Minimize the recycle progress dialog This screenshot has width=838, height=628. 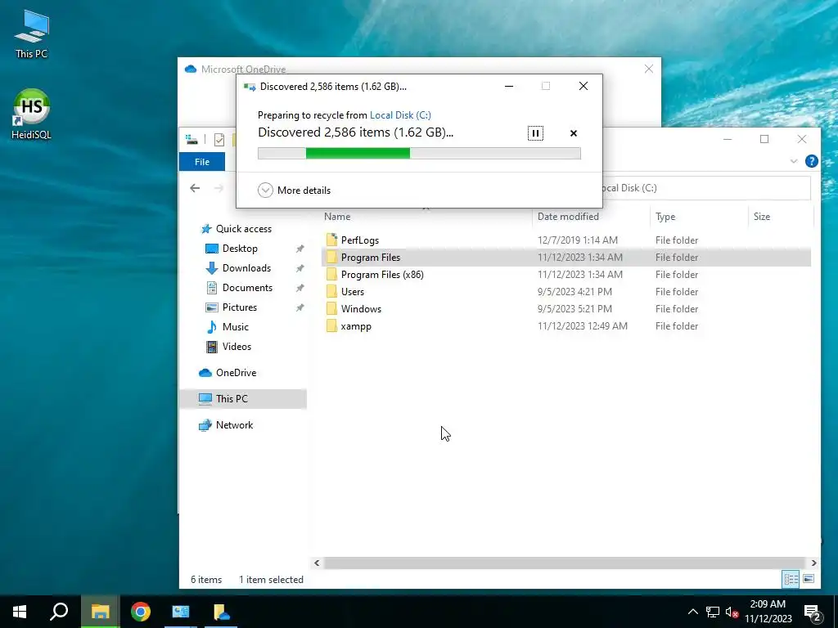(x=509, y=86)
